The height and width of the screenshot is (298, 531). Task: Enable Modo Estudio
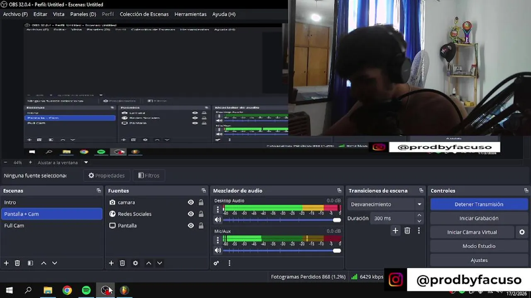pyautogui.click(x=479, y=246)
